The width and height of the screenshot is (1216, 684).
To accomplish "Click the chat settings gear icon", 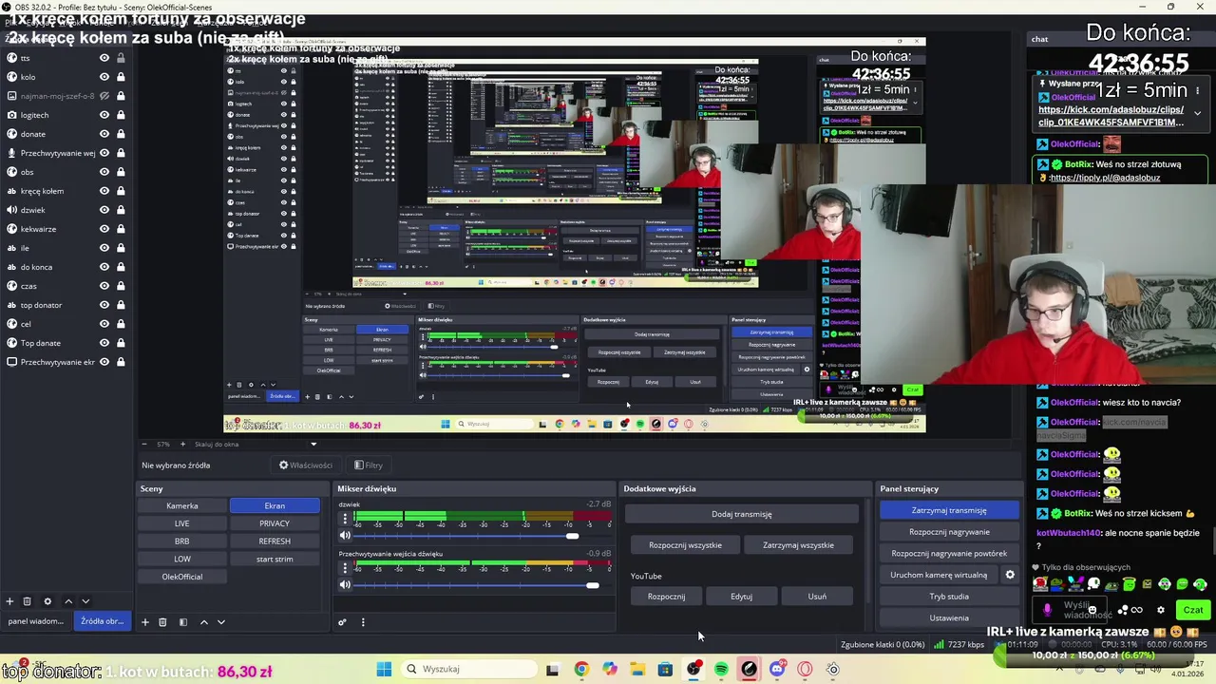I will point(1160,610).
